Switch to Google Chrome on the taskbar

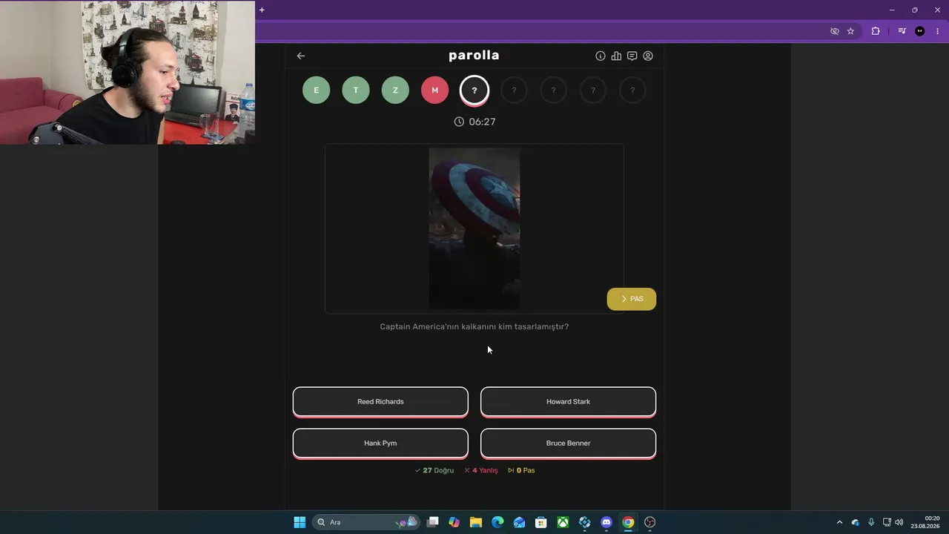[x=628, y=522]
